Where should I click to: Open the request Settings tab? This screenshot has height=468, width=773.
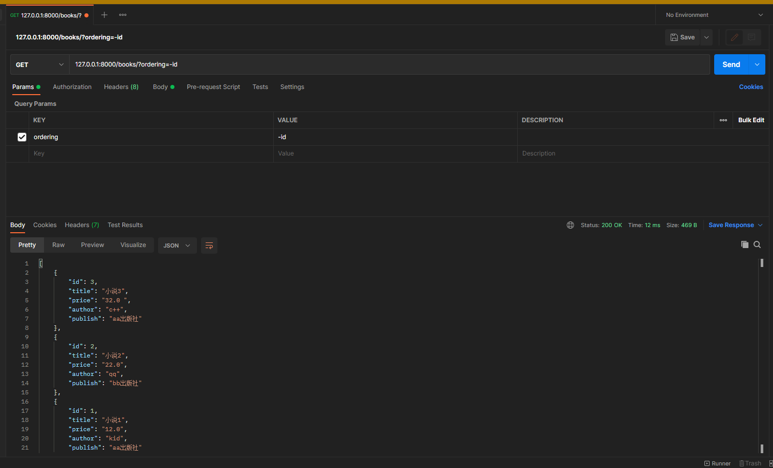[x=292, y=87]
